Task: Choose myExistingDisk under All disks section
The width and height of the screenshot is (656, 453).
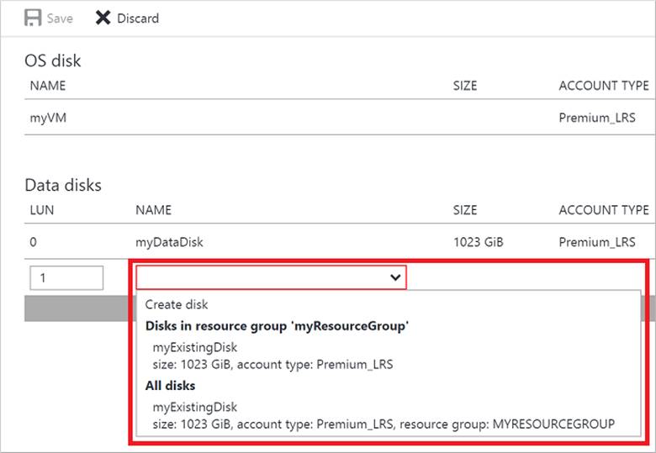Action: 195,407
